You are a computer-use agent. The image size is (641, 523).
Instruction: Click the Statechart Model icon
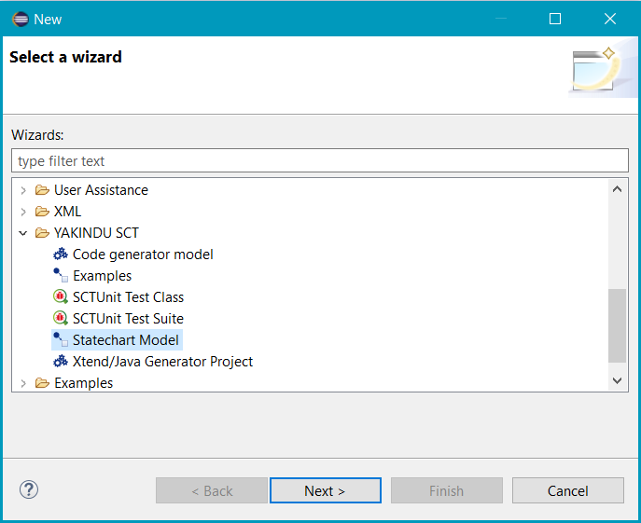tap(61, 340)
